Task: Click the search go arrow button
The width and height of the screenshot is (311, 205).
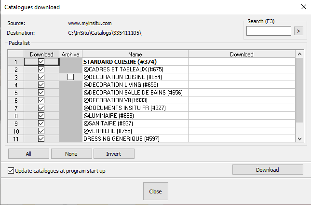Action: 299,31
